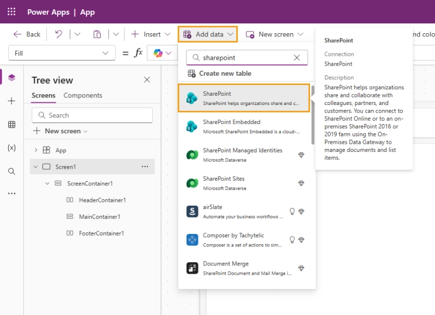The image size is (435, 315).
Task: Open the Insert menu
Action: [x=151, y=34]
